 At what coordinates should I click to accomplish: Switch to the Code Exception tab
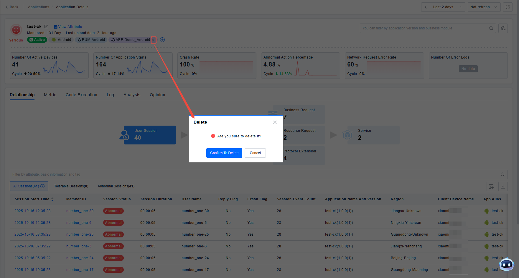coord(81,95)
